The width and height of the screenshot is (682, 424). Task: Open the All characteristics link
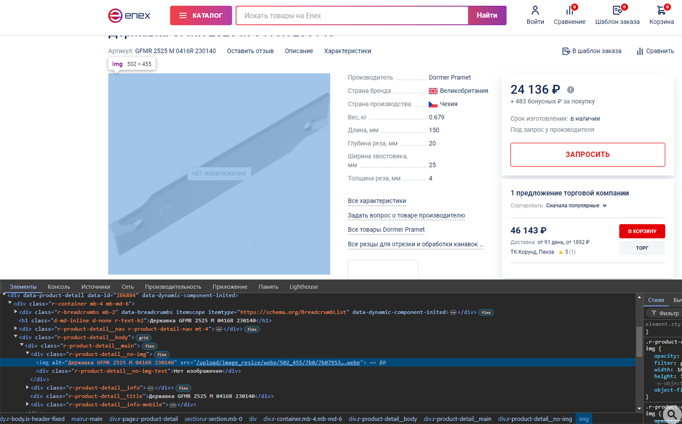click(377, 201)
